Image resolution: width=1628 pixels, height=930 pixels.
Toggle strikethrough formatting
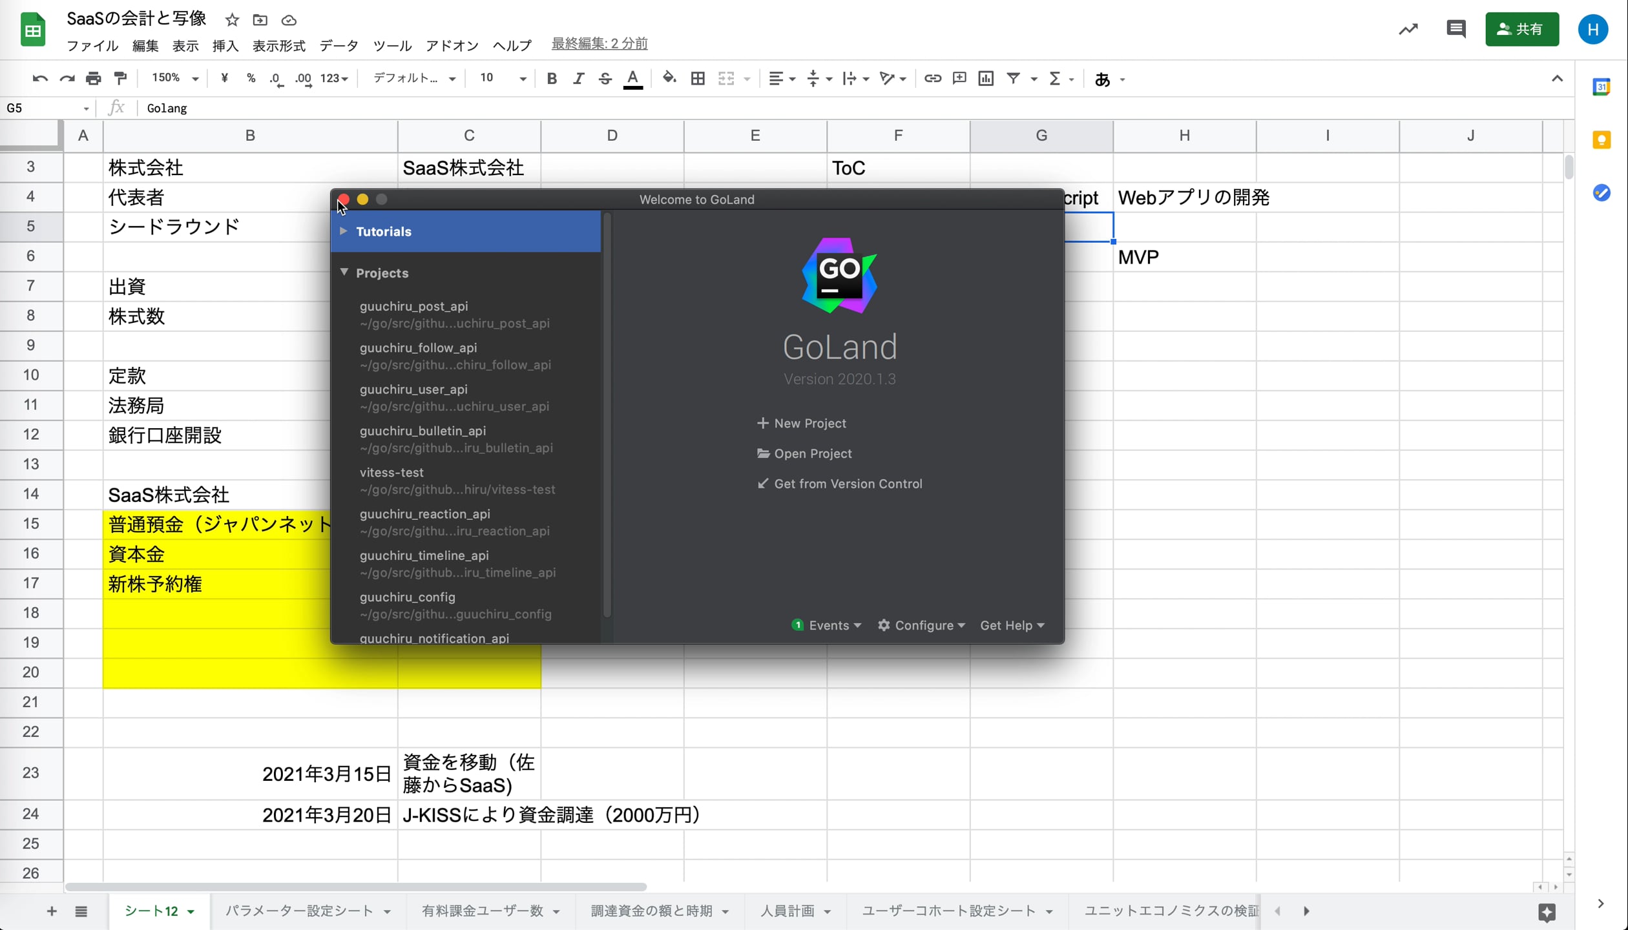(605, 78)
